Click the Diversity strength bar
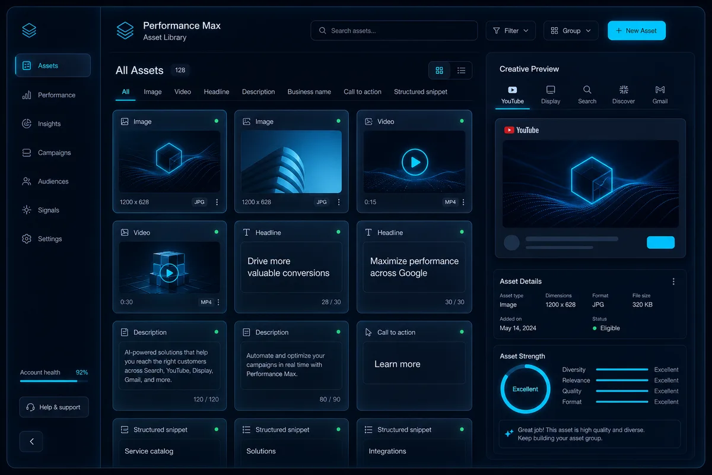The height and width of the screenshot is (475, 712). point(622,369)
